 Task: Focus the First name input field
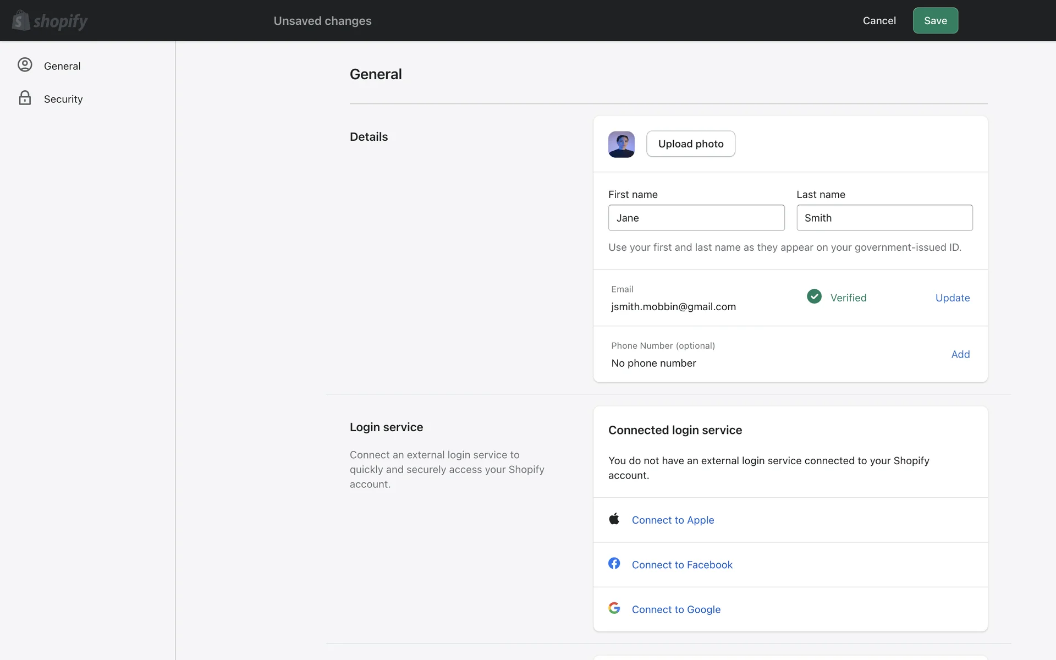pos(696,218)
